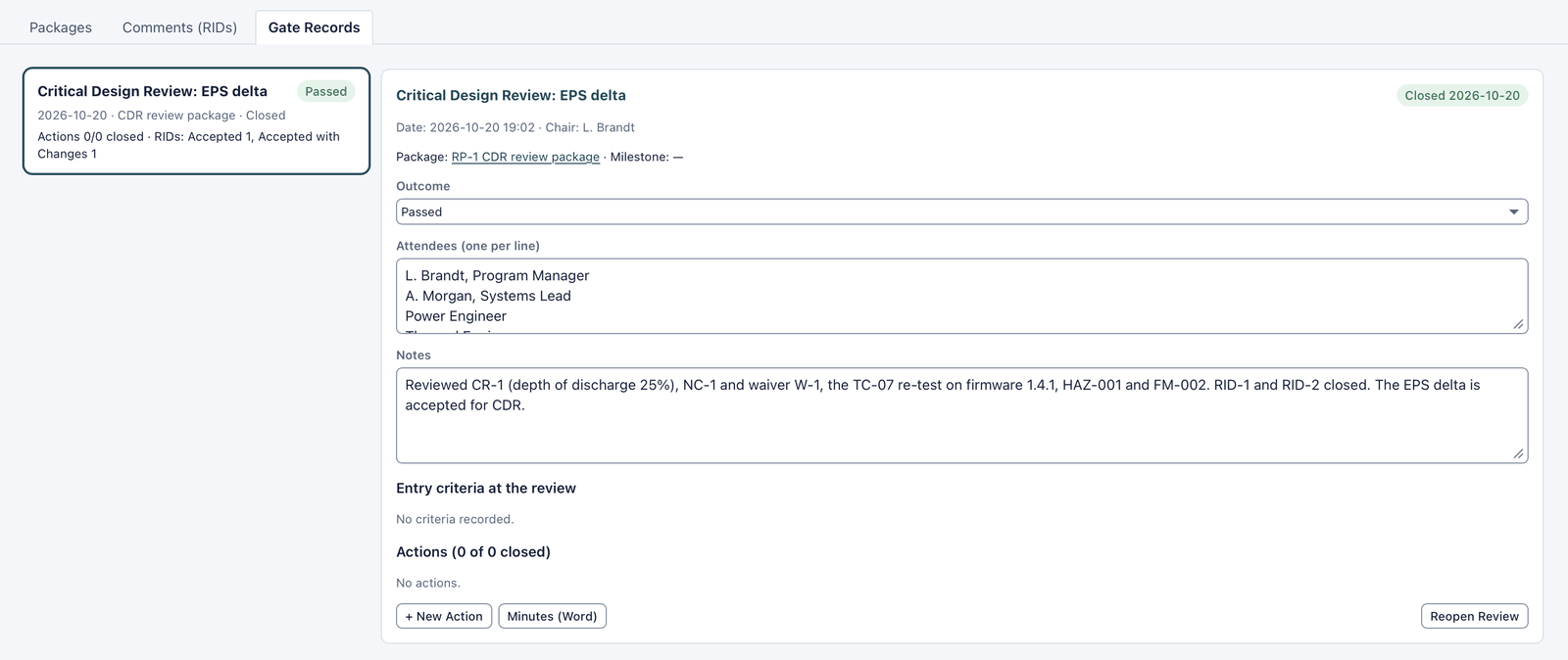Click the 'Attendees (one per line)' label

pos(467,246)
